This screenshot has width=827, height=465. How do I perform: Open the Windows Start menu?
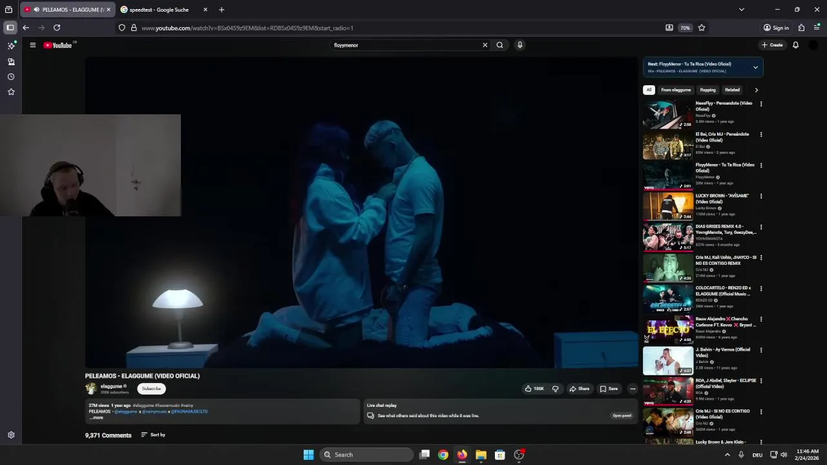click(309, 455)
